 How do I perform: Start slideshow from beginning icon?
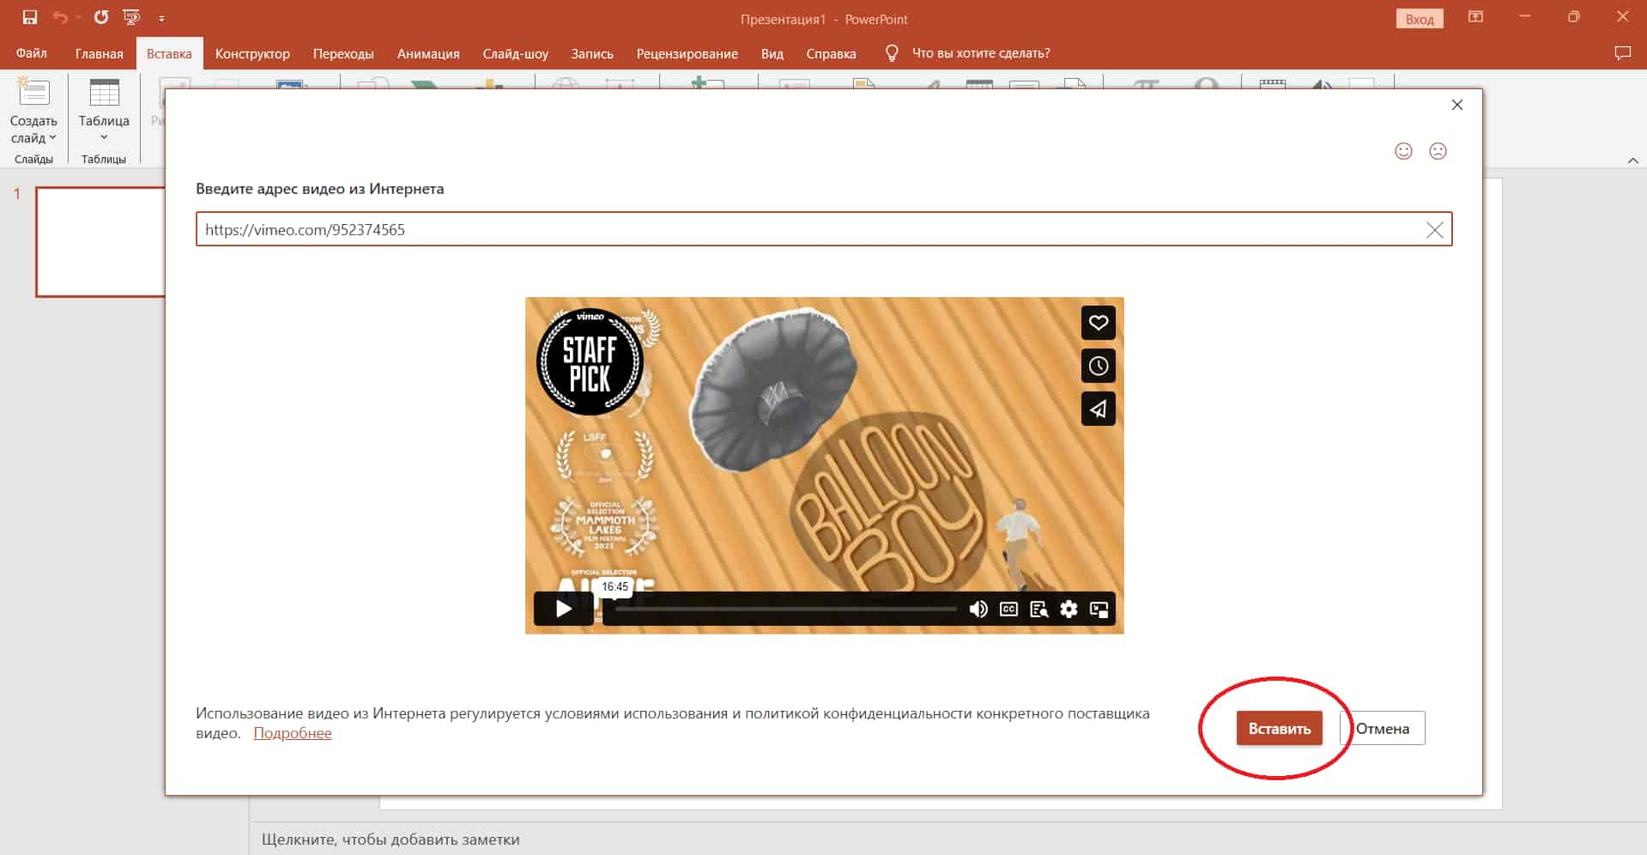(131, 17)
